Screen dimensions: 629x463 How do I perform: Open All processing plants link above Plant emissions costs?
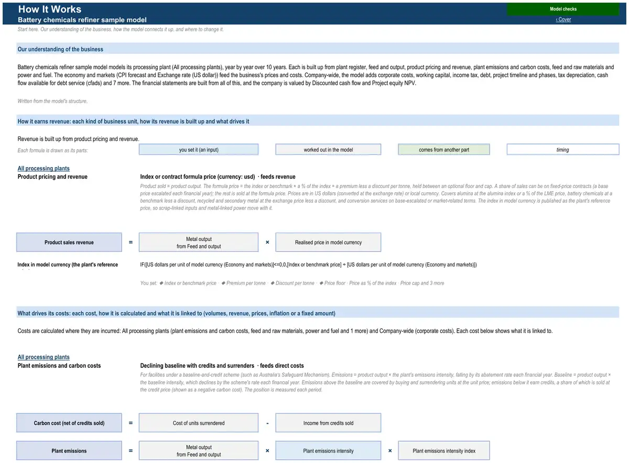pos(44,357)
